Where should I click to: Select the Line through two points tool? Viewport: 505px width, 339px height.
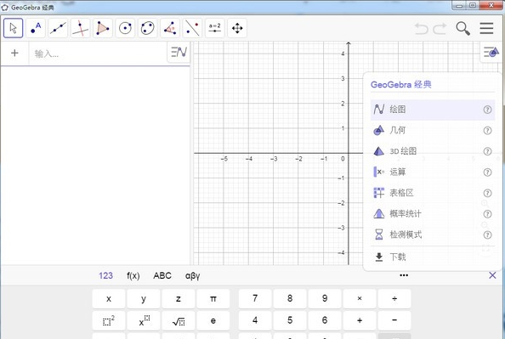pos(58,28)
